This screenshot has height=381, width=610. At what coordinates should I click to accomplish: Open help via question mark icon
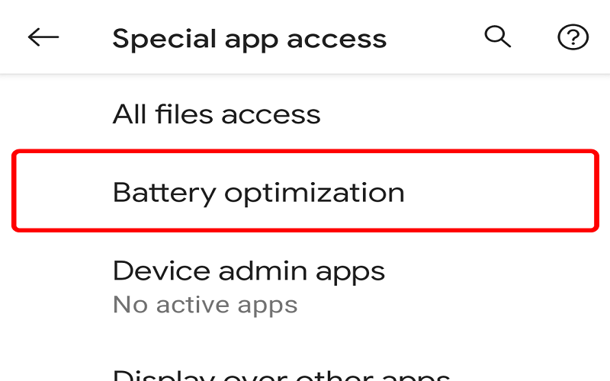point(573,37)
